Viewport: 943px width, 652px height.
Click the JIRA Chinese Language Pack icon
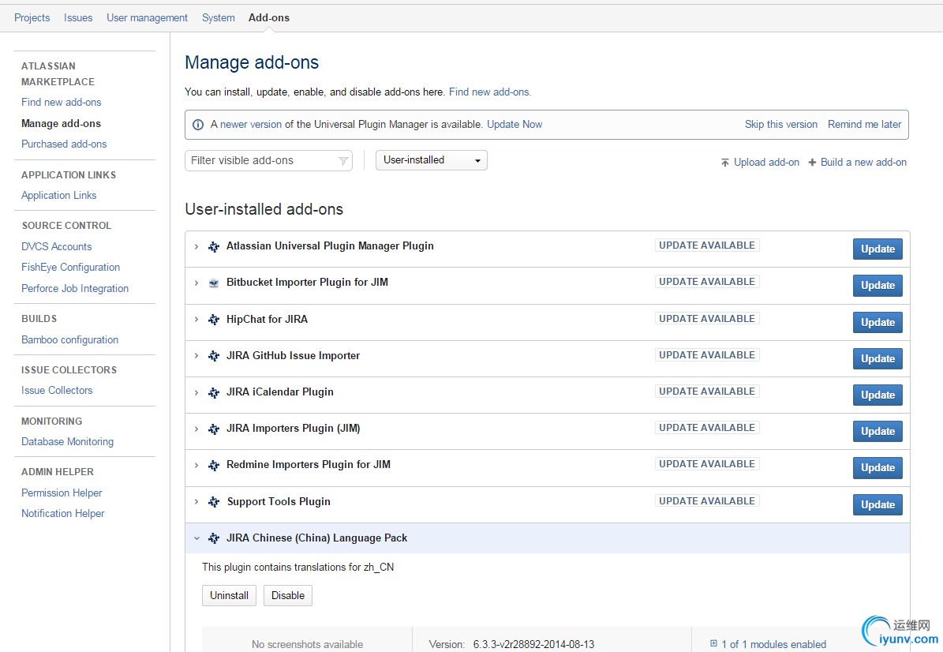click(214, 538)
